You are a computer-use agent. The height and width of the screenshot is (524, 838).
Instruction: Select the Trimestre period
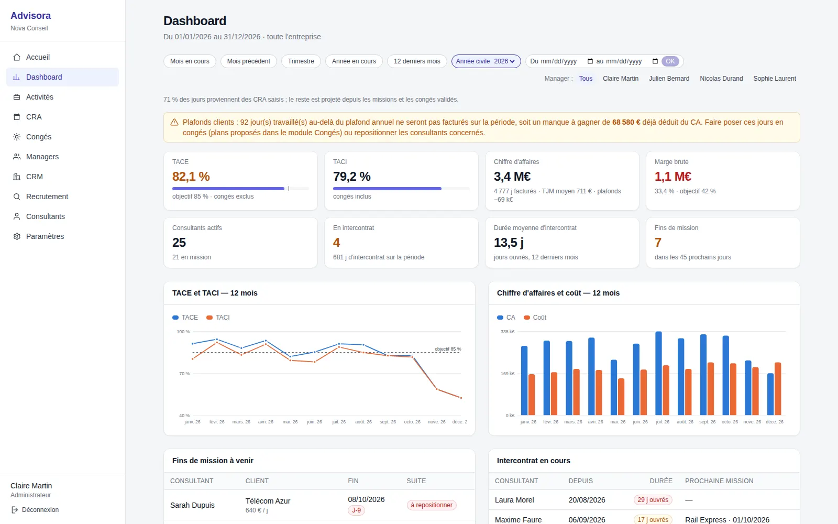(301, 61)
